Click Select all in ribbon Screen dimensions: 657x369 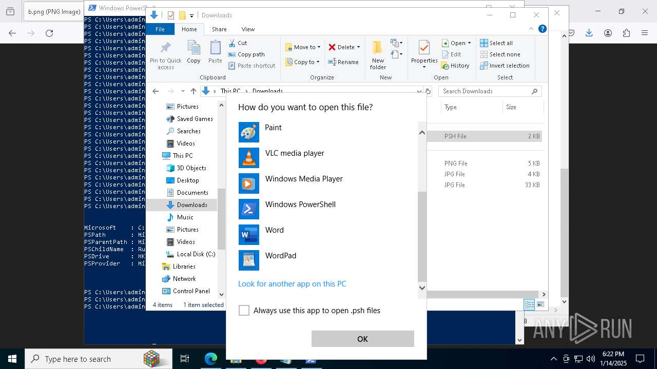point(496,43)
